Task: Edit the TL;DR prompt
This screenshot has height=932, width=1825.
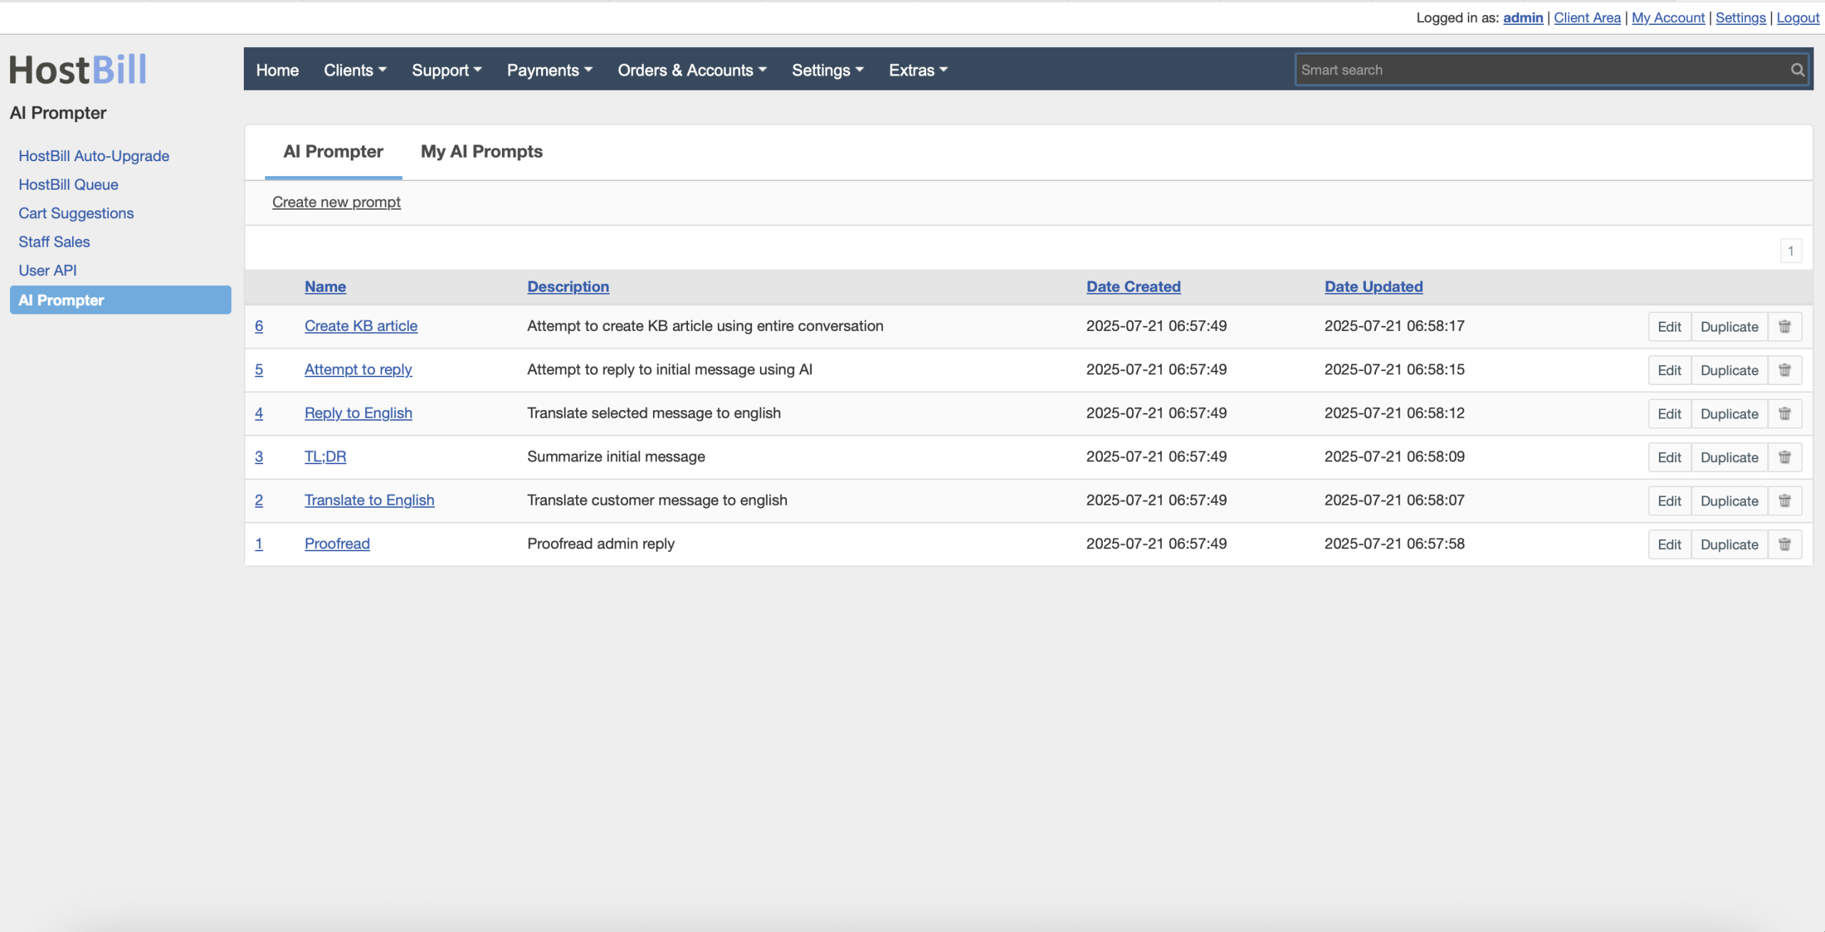Action: [x=1670, y=457]
